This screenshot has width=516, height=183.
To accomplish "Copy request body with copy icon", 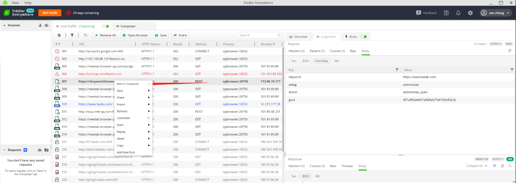I will tap(510, 51).
